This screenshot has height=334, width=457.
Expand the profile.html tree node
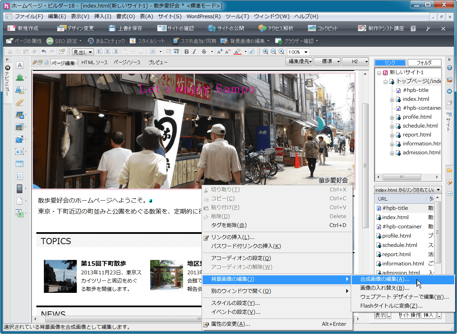(x=392, y=118)
